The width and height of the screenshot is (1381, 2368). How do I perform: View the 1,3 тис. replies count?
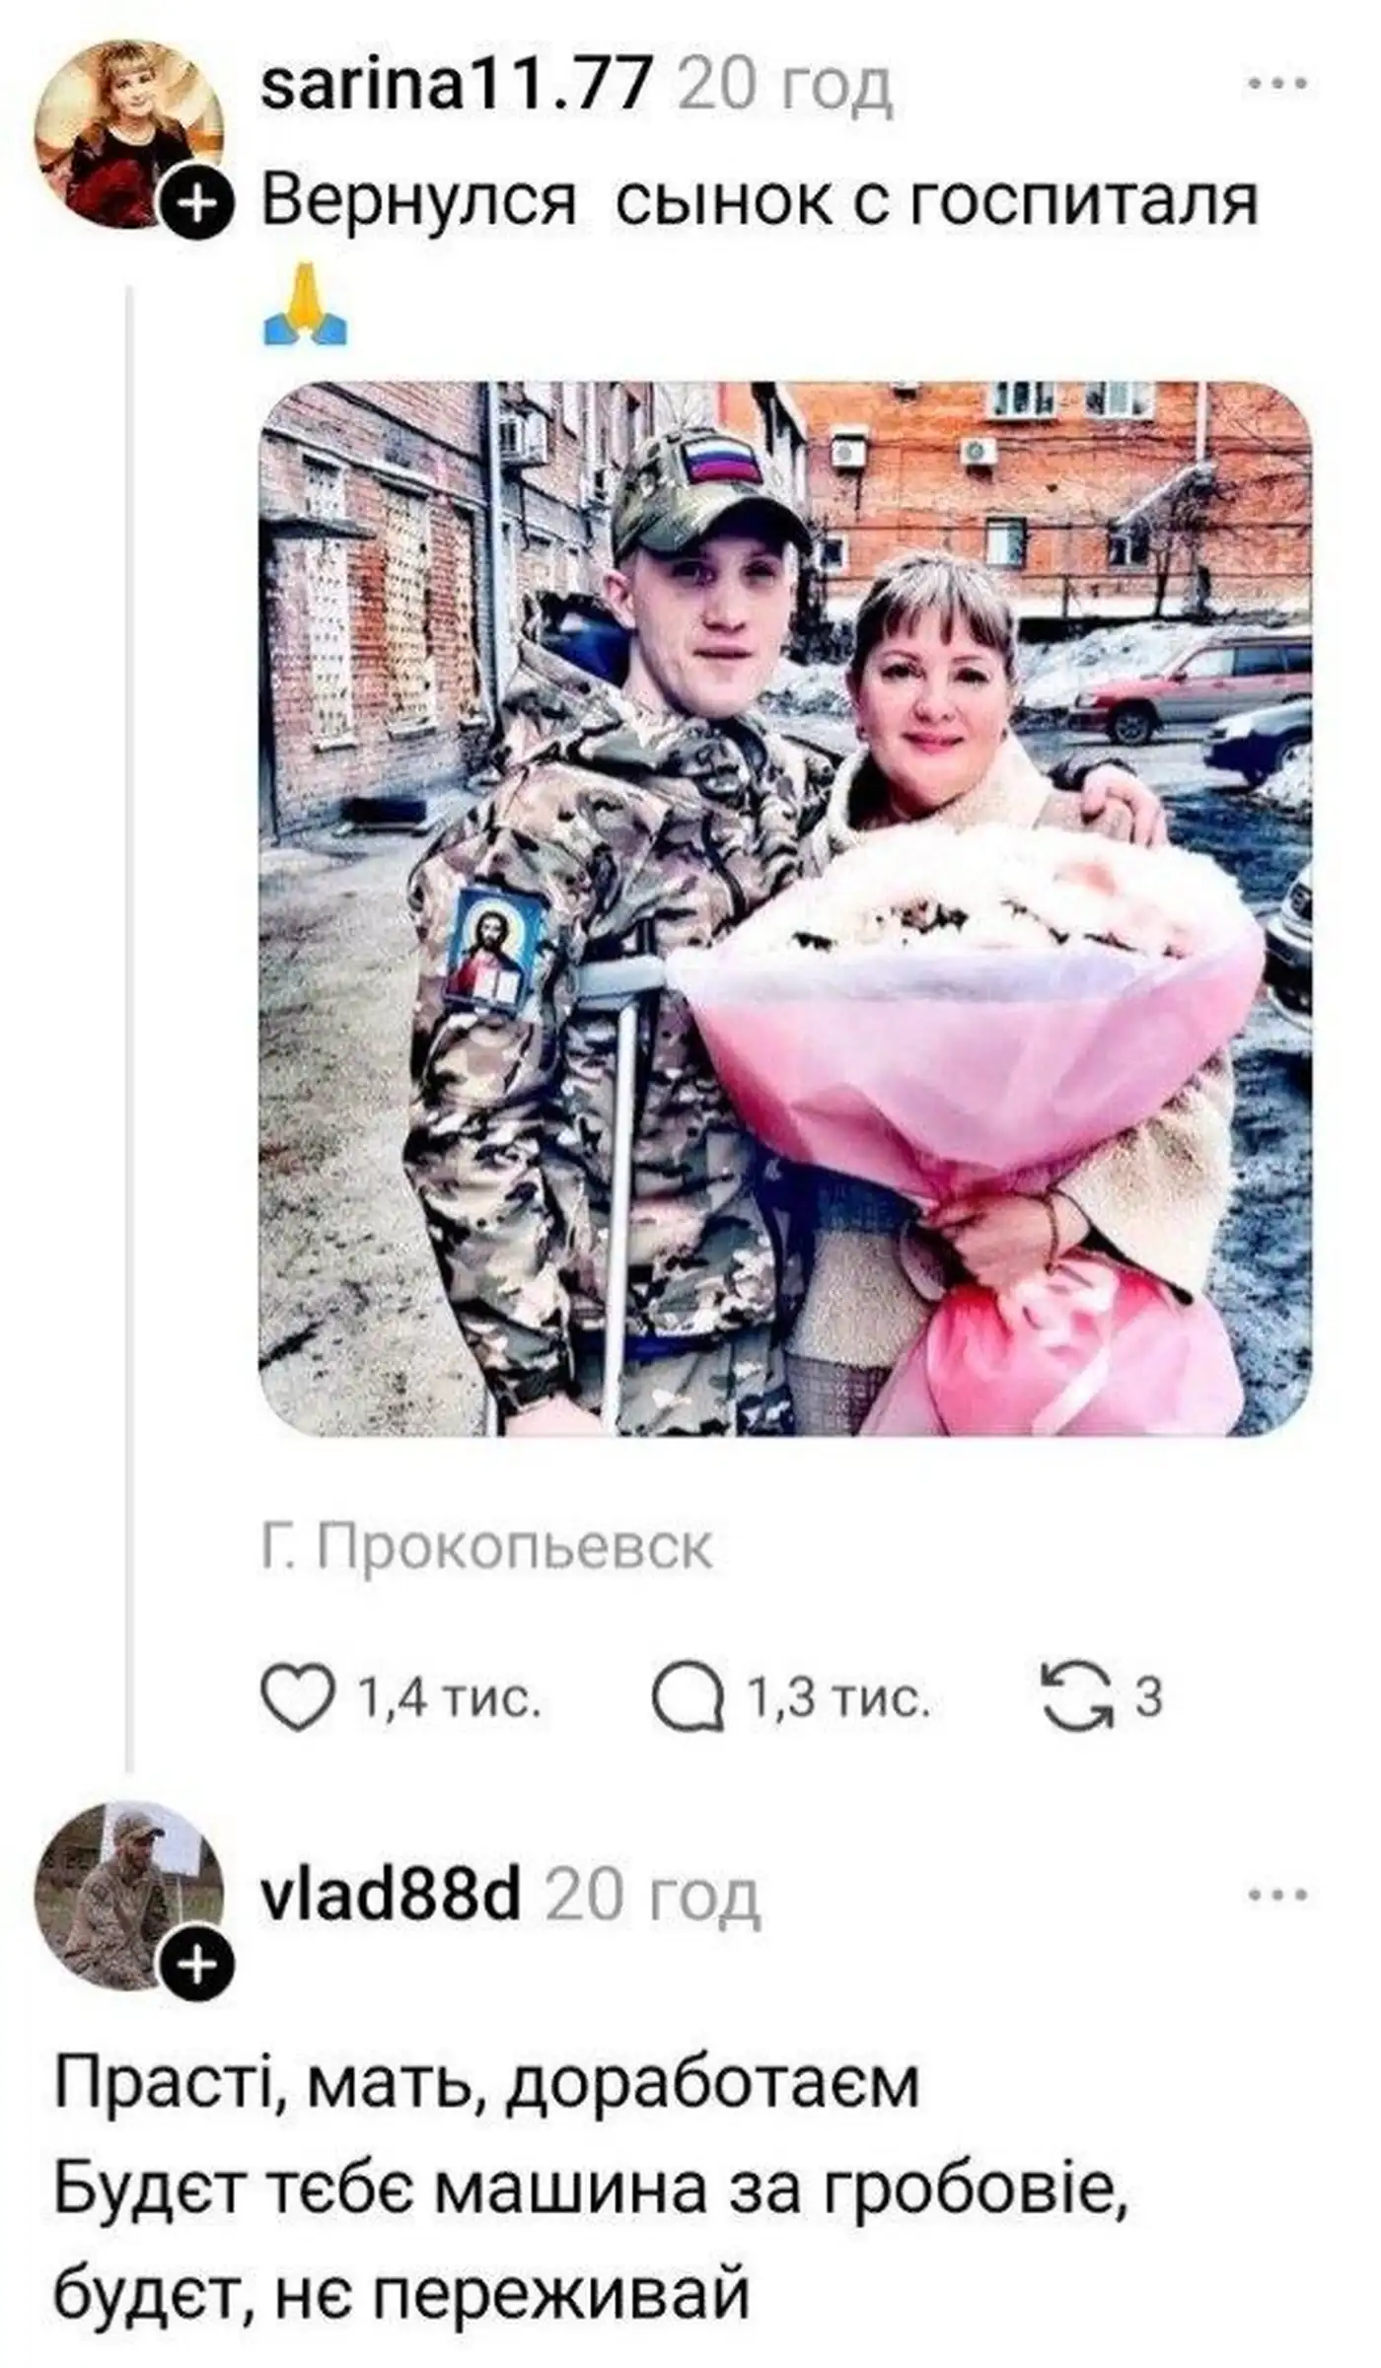[838, 1698]
